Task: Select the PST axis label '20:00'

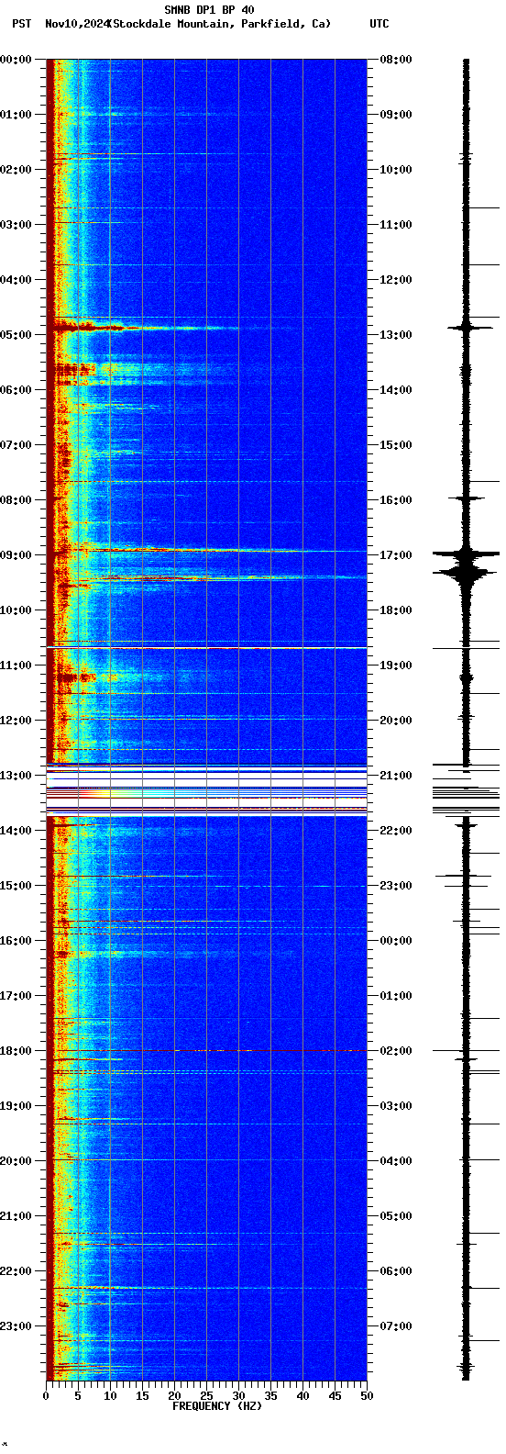Action: [15, 1161]
